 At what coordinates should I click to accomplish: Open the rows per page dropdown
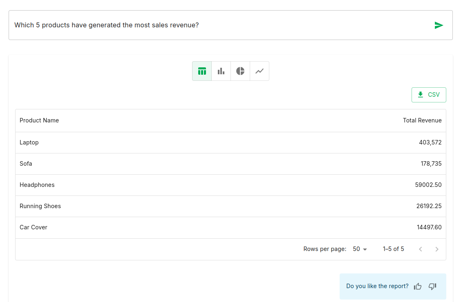360,249
